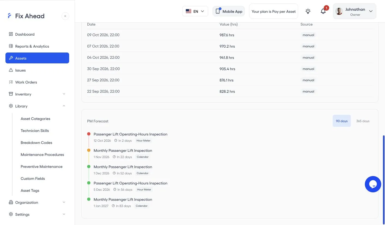Go to Reports & Analytics
This screenshot has height=225, width=385.
tap(37, 46)
